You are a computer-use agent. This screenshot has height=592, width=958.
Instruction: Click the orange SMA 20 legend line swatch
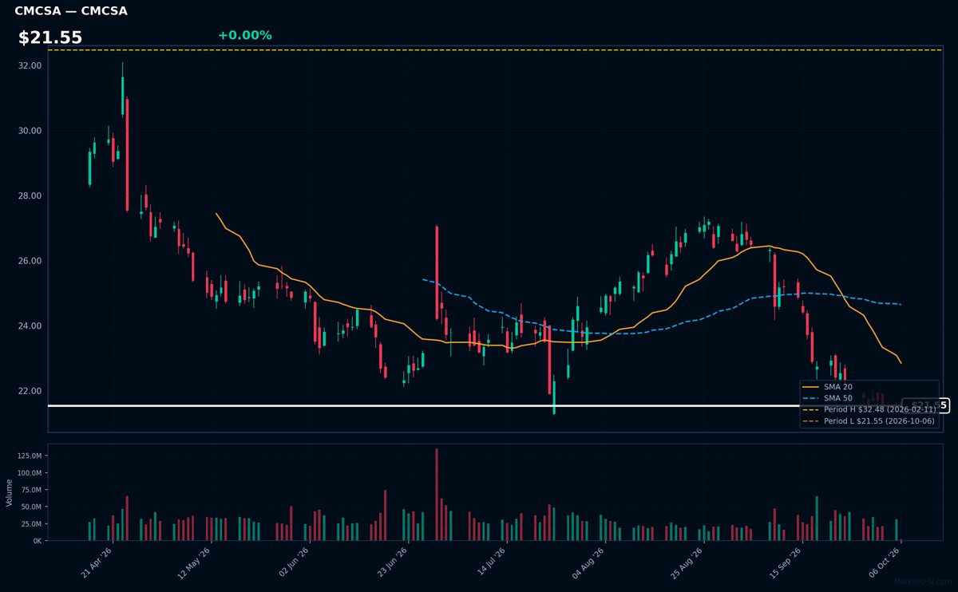click(811, 387)
